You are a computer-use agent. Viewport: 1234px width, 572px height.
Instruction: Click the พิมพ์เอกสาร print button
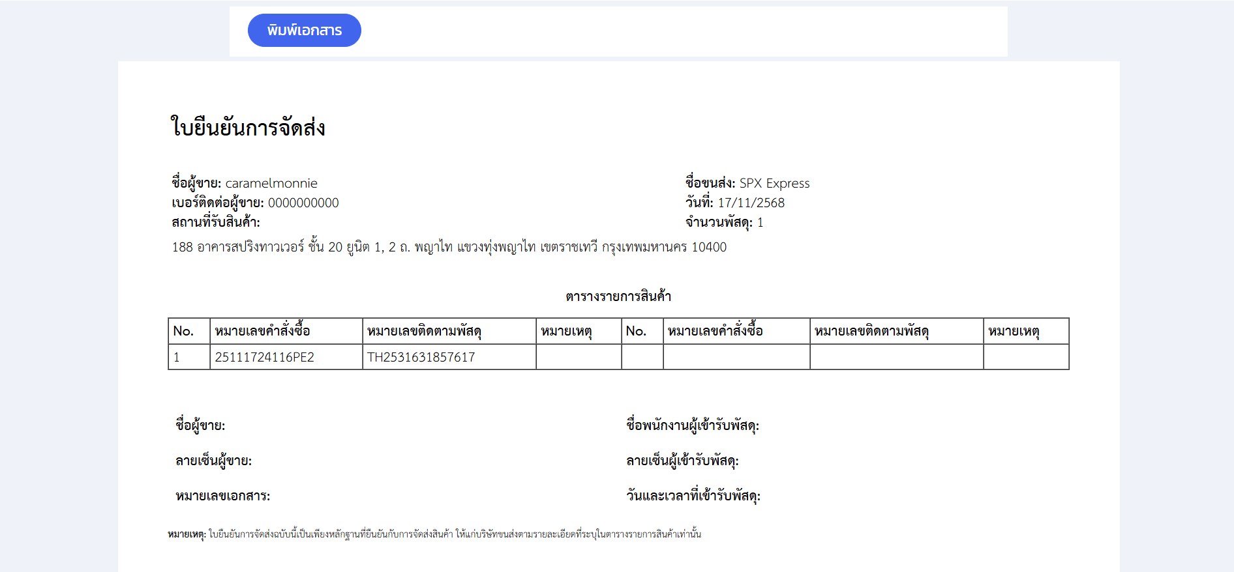coord(304,31)
